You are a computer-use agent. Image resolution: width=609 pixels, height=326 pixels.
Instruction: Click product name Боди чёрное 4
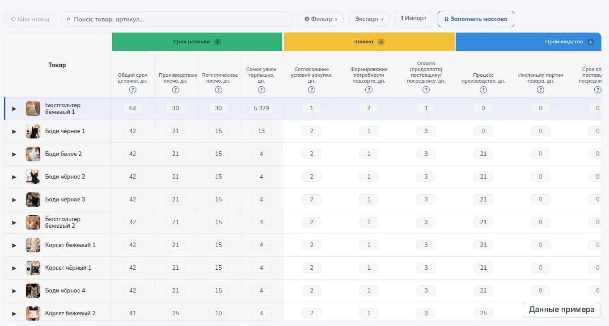(x=65, y=291)
